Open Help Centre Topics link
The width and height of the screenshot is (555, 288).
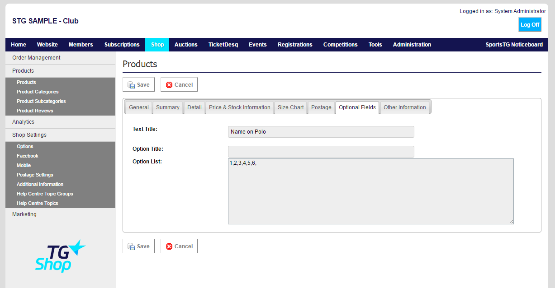coord(38,203)
